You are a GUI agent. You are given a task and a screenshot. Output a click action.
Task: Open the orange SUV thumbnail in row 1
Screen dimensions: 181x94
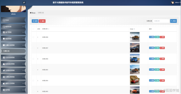coord(135,37)
